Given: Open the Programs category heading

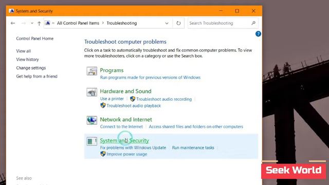Looking at the screenshot, I should (112, 70).
